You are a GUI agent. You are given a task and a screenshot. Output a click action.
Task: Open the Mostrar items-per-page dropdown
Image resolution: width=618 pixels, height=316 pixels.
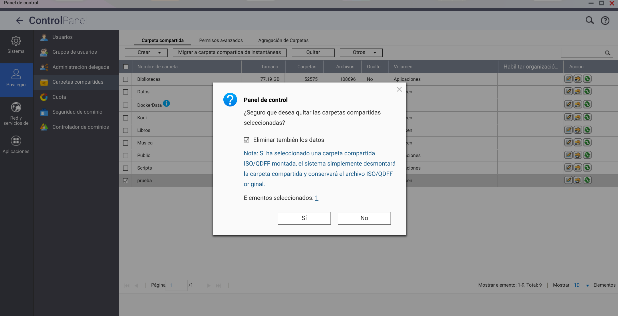tap(587, 285)
